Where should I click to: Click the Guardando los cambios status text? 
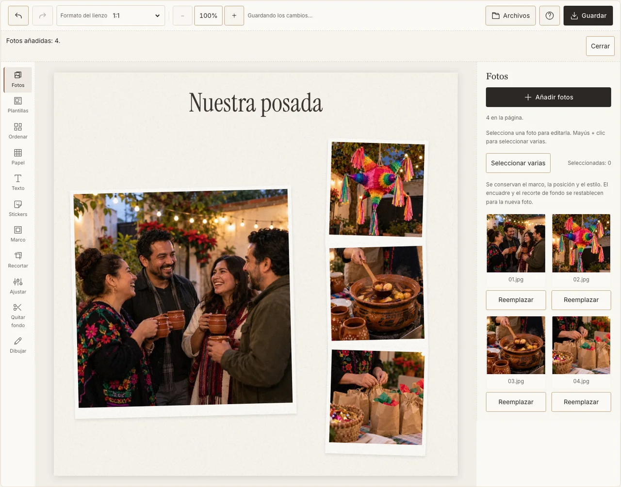click(280, 16)
